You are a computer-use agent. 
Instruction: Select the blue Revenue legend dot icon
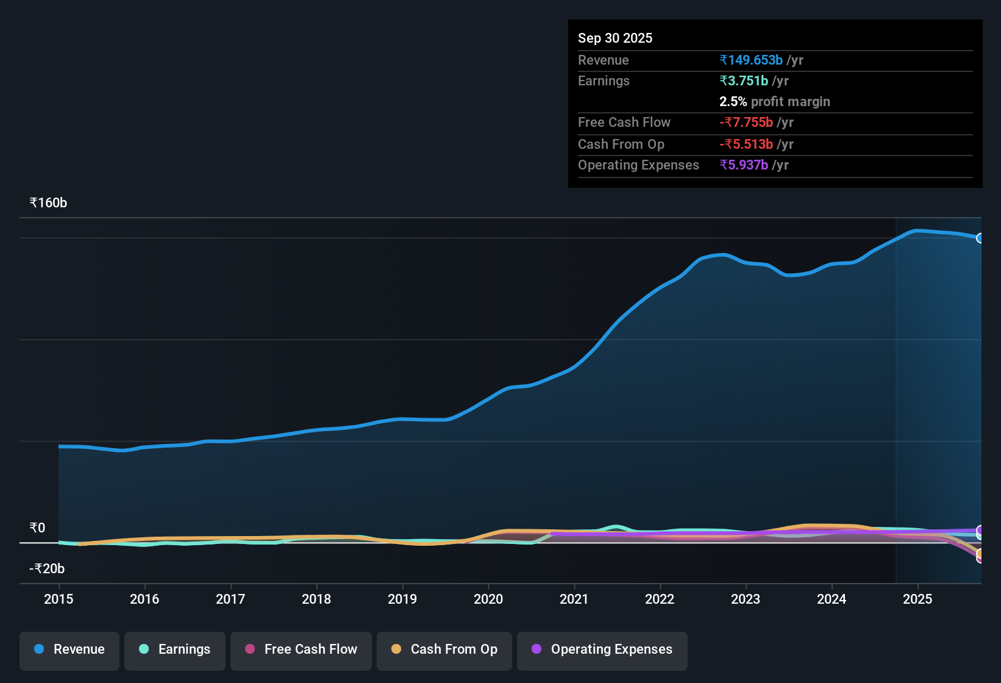coord(39,649)
